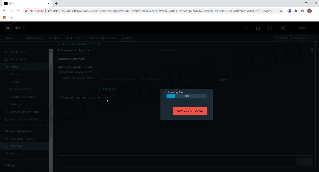Select the Upload Local MUB file option

click(60, 72)
